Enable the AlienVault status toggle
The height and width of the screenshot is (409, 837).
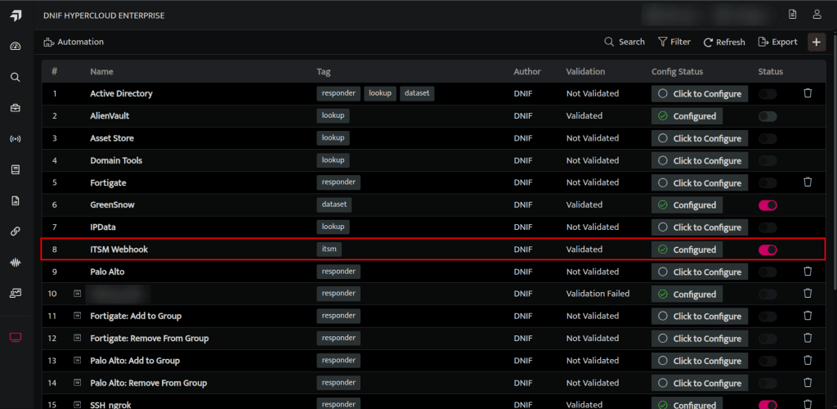[x=768, y=116]
